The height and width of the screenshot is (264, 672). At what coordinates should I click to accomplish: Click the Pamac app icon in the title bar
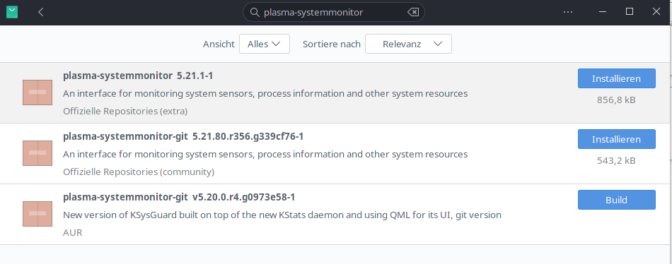pyautogui.click(x=12, y=12)
